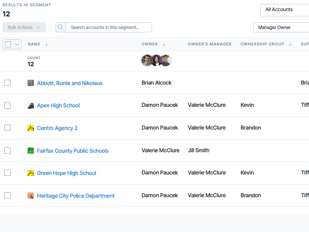Check the box for Apex High School
The width and height of the screenshot is (309, 232).
(8, 105)
